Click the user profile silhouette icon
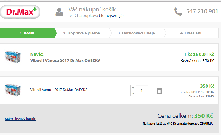The image size is (221, 135). (x=59, y=12)
